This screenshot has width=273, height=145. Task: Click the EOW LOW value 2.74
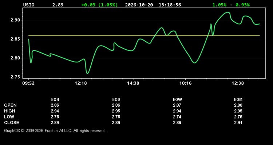177,117
